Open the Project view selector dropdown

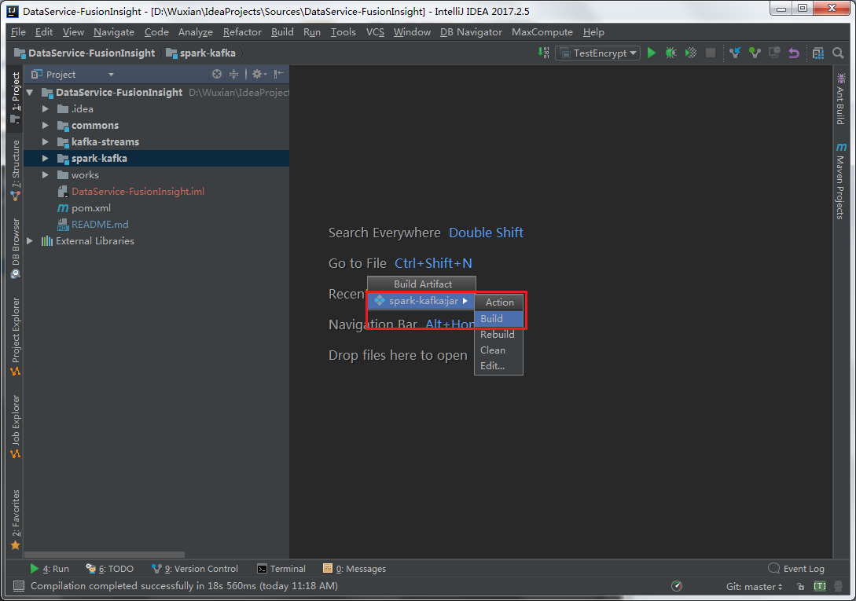click(72, 74)
